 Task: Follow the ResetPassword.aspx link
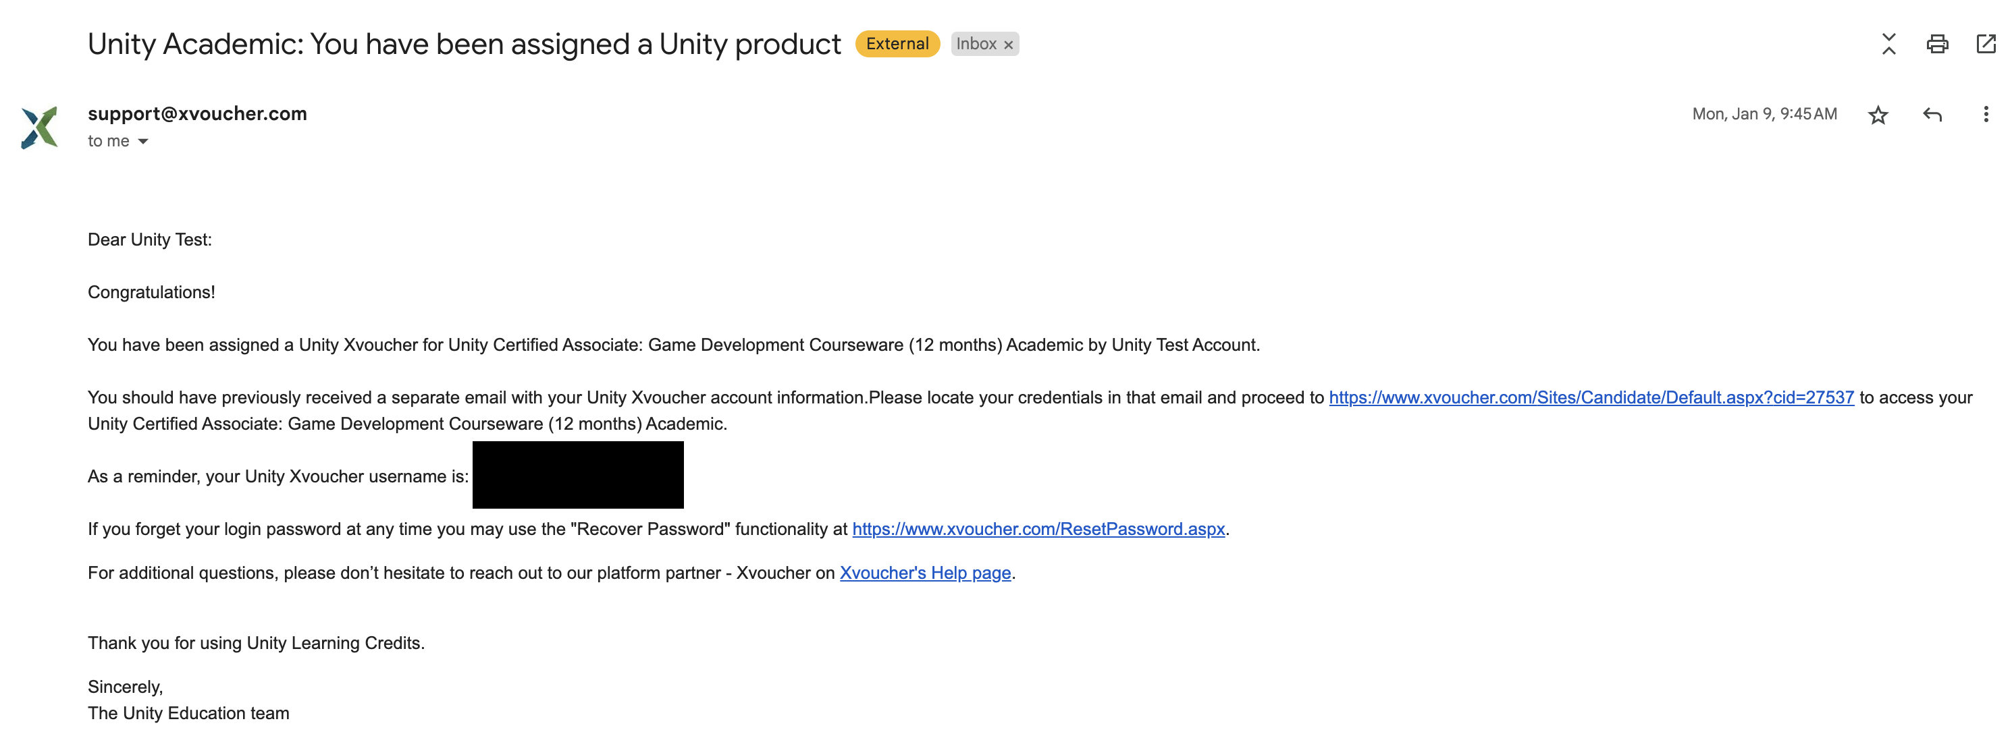[x=1038, y=530]
